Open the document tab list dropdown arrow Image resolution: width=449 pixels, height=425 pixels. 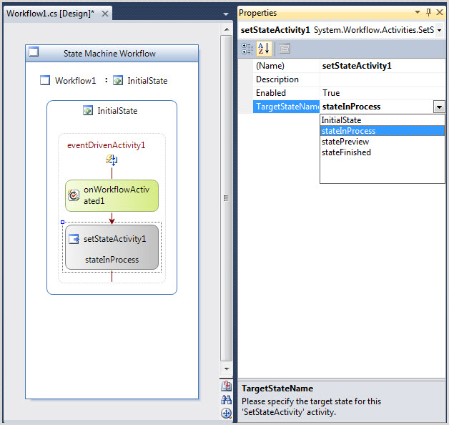(226, 14)
